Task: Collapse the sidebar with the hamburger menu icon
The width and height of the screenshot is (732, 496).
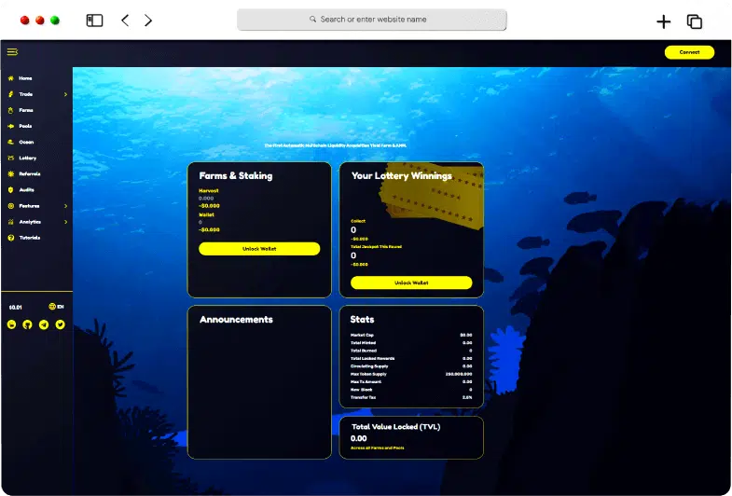Action: point(12,52)
